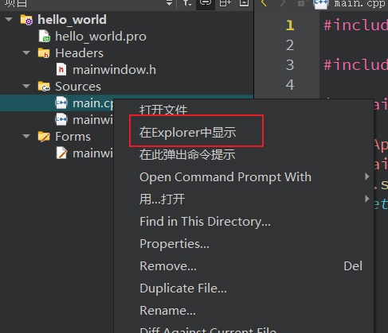Click line number 2 in editor gutter

(x=290, y=45)
